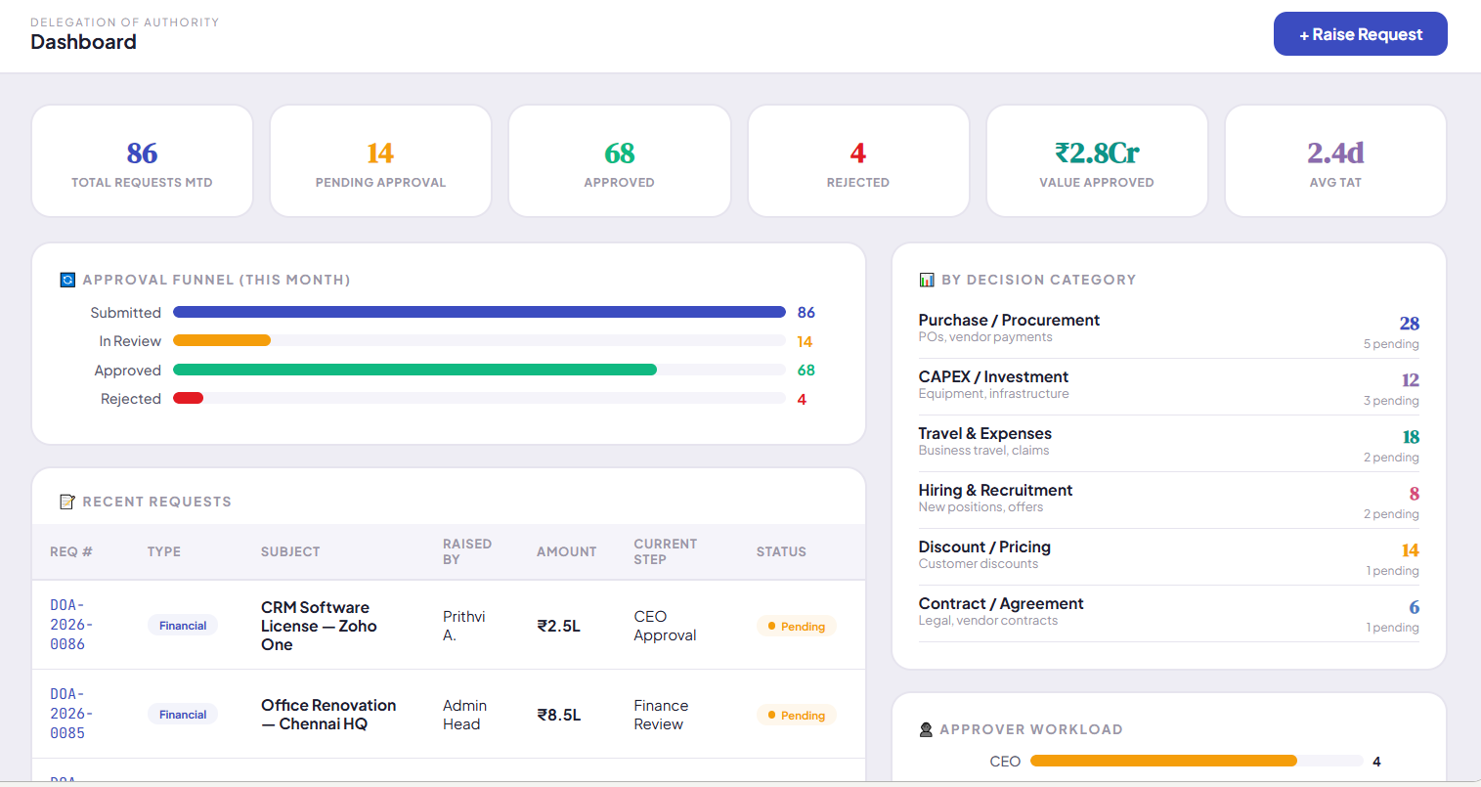Click the 'CEO Approval' current step cell
This screenshot has height=787, width=1481.
(665, 626)
